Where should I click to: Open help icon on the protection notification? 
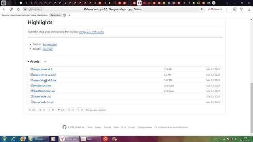click(x=64, y=15)
